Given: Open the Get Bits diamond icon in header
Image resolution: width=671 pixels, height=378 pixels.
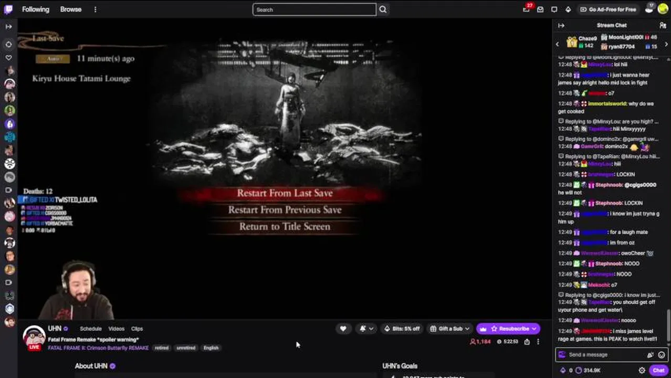Looking at the screenshot, I should 568,9.
